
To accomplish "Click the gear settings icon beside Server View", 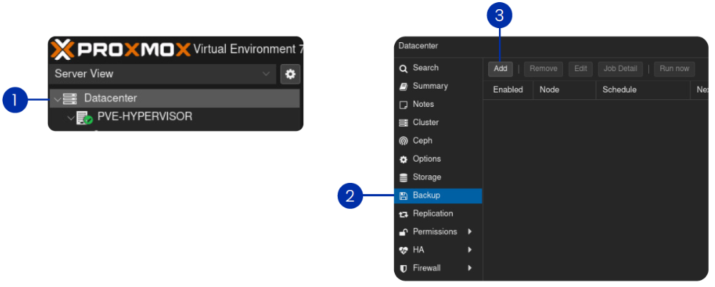I will (x=290, y=74).
